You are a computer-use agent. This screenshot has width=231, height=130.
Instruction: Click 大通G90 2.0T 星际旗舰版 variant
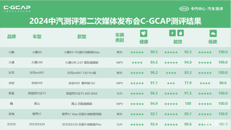[x=82, y=63]
